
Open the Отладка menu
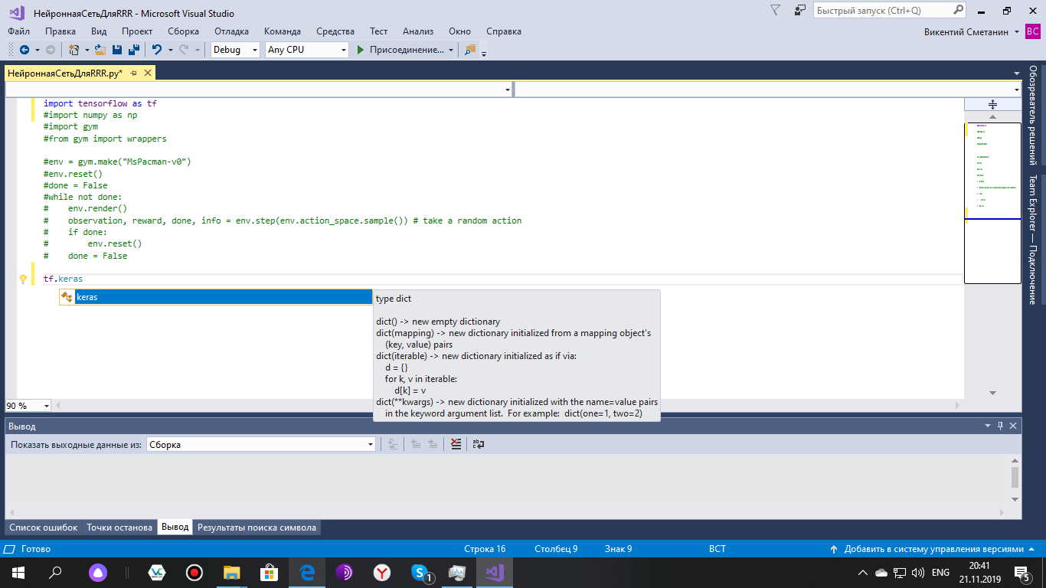(231, 31)
